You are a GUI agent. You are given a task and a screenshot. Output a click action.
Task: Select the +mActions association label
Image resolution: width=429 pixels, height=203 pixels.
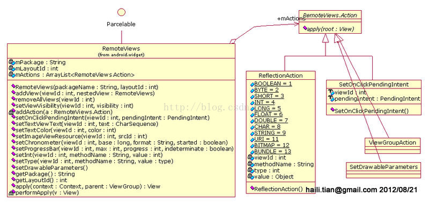pyautogui.click(x=291, y=19)
